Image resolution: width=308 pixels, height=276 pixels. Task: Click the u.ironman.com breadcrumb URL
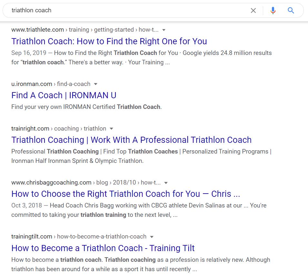point(51,84)
